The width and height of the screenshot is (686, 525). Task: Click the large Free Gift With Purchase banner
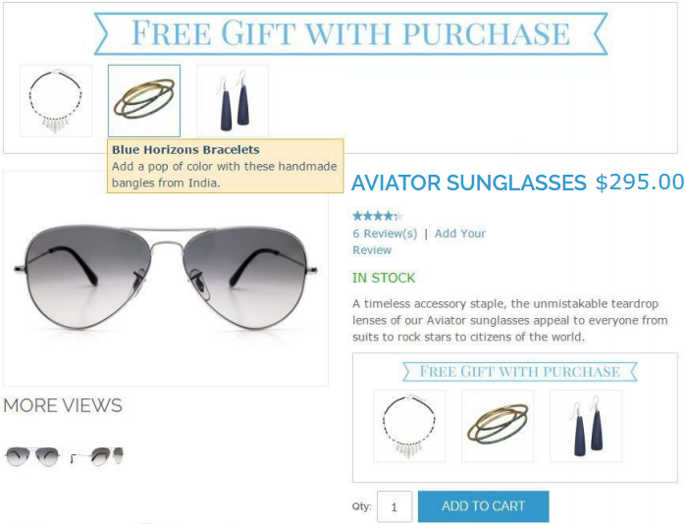(x=350, y=34)
